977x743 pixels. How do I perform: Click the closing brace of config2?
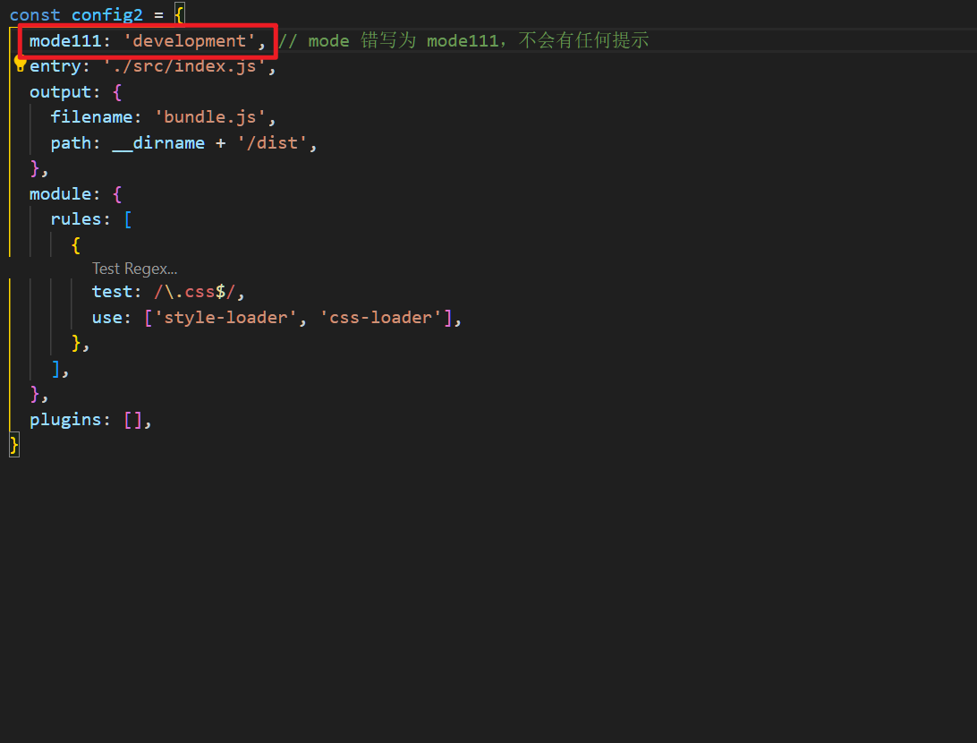pyautogui.click(x=14, y=446)
